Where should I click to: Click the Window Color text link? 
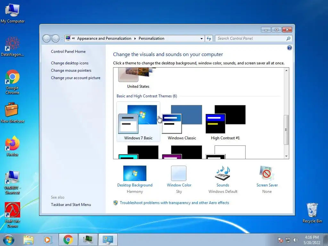[x=179, y=185]
